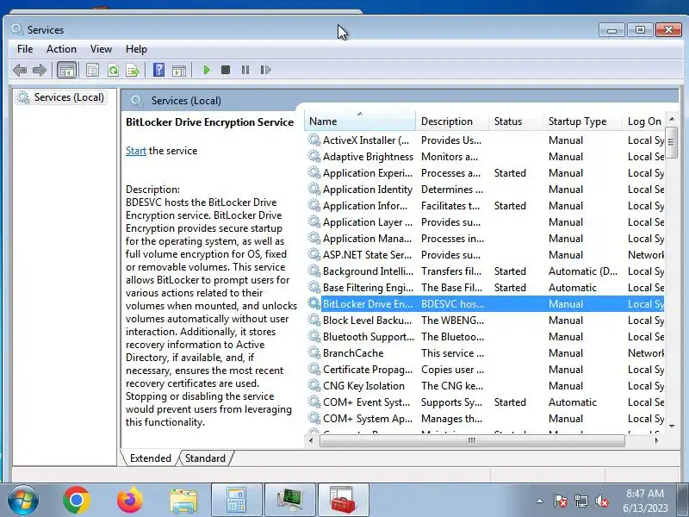This screenshot has height=517, width=689.
Task: Select the Application Infor... service
Action: [x=485, y=206]
